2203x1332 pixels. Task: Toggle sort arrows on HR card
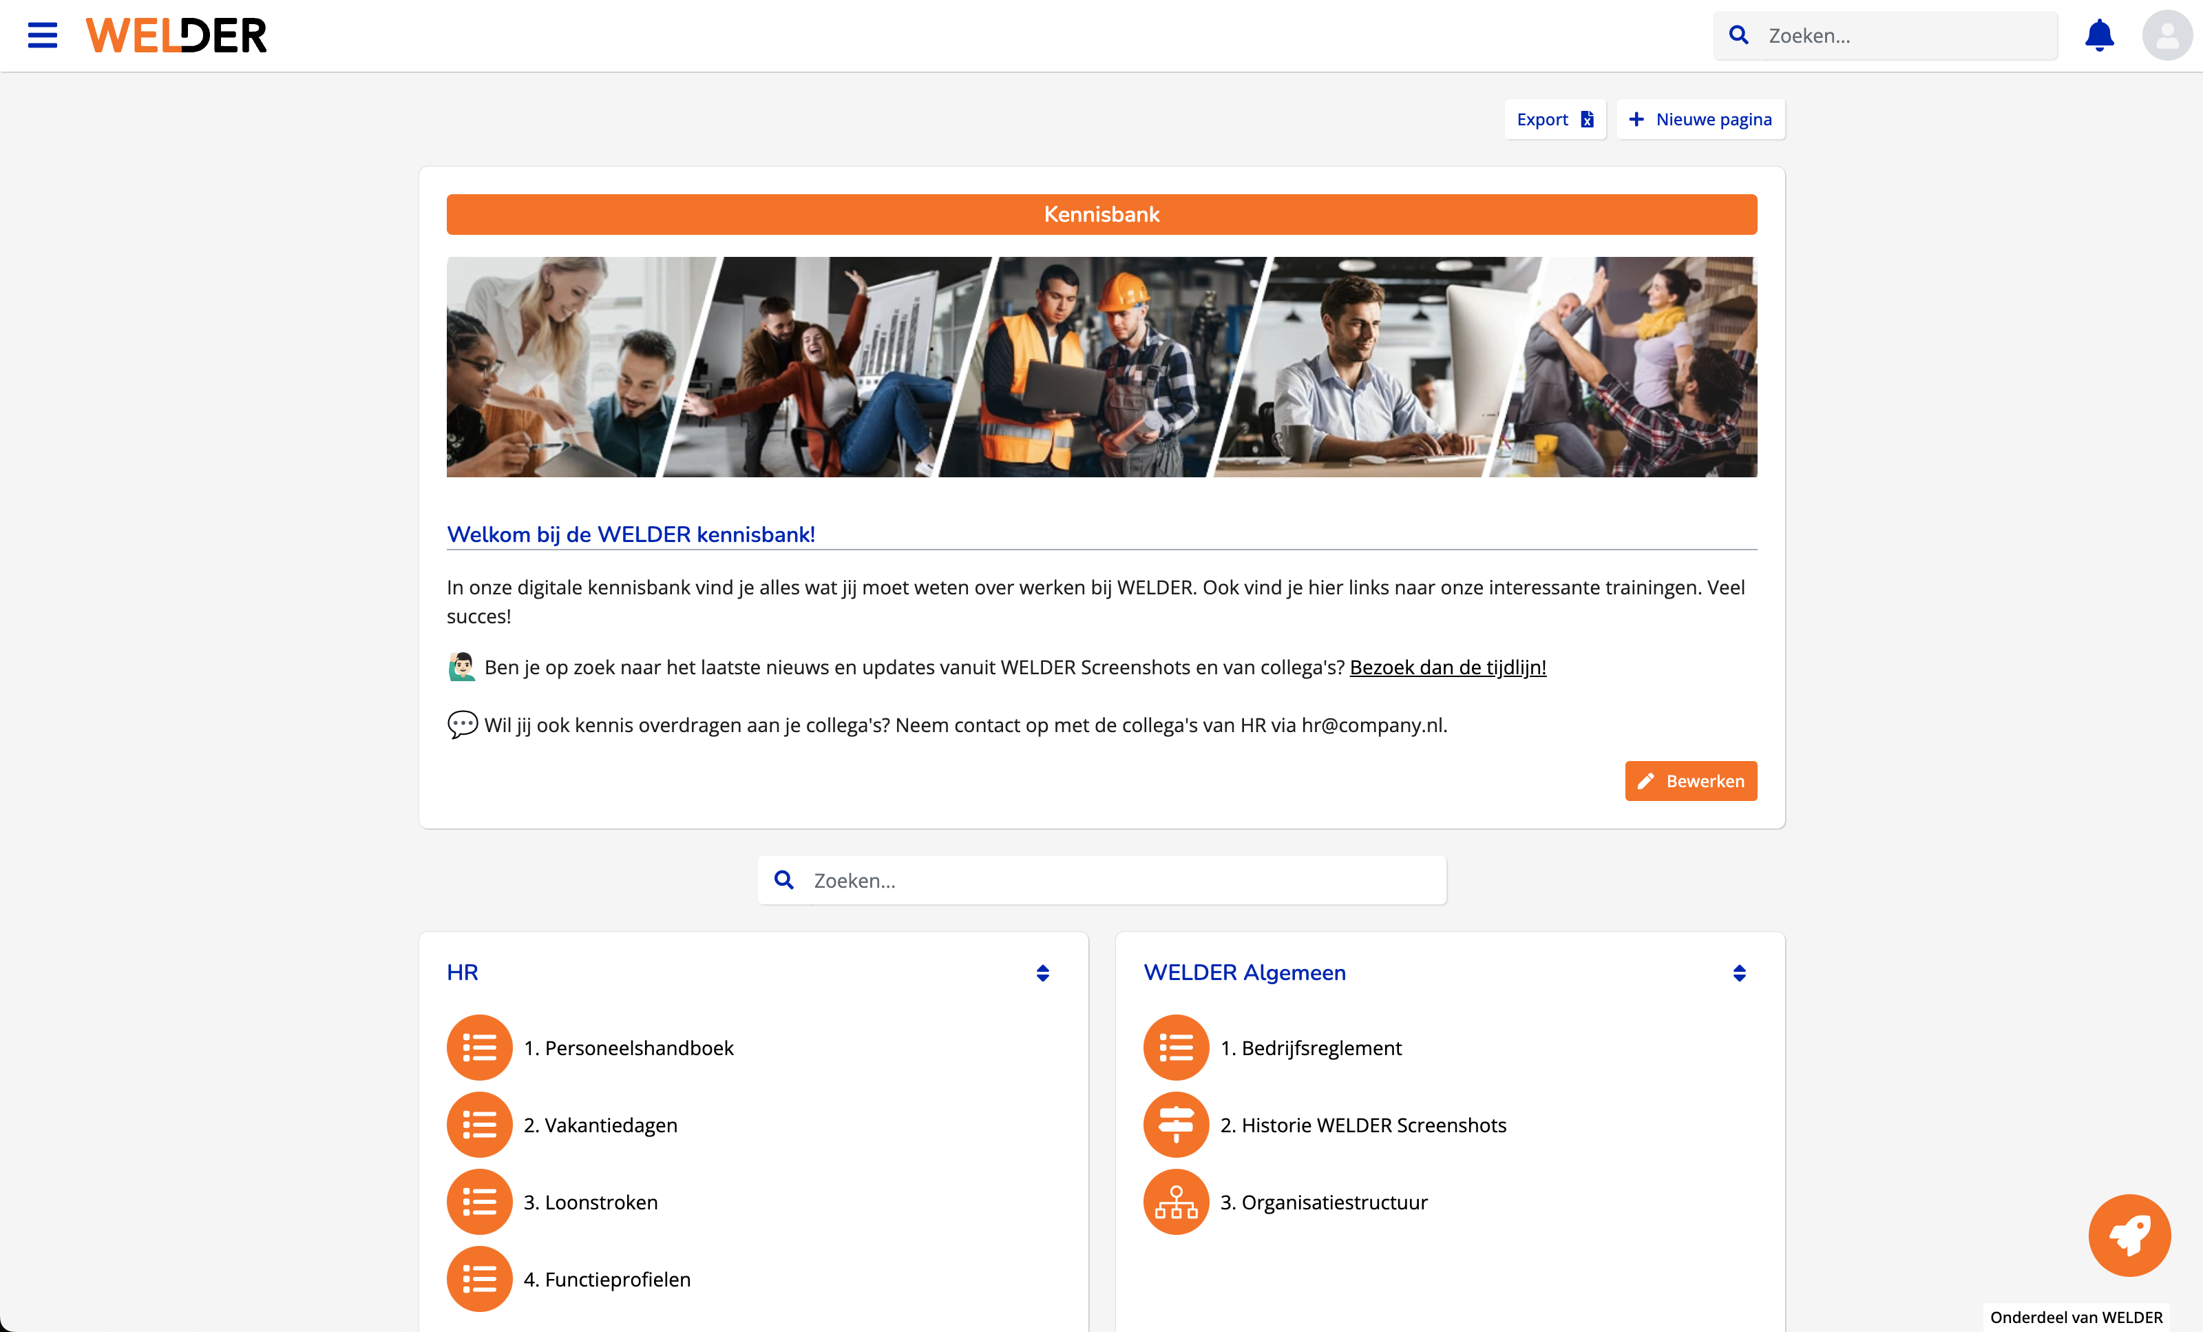point(1042,973)
